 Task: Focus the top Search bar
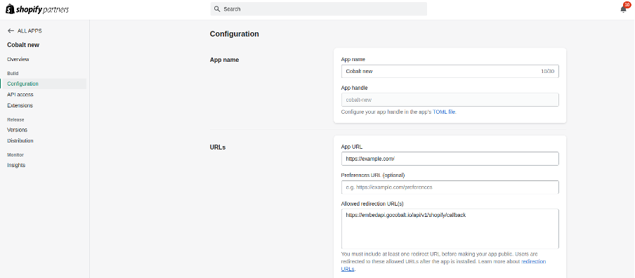coord(319,9)
